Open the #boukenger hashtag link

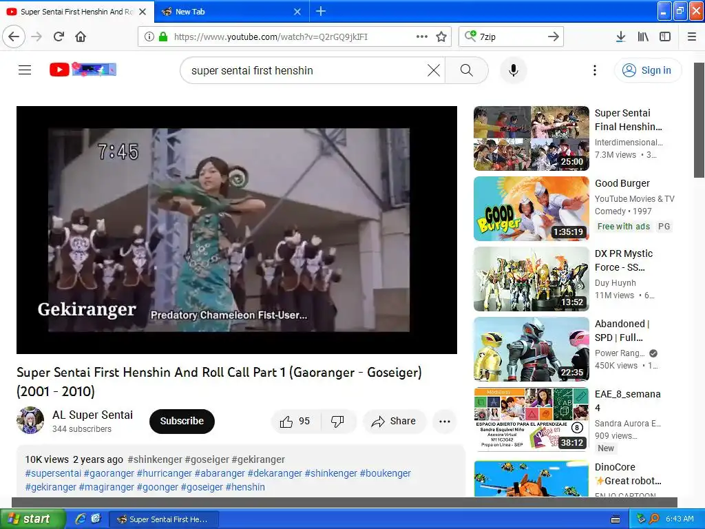[x=386, y=473]
